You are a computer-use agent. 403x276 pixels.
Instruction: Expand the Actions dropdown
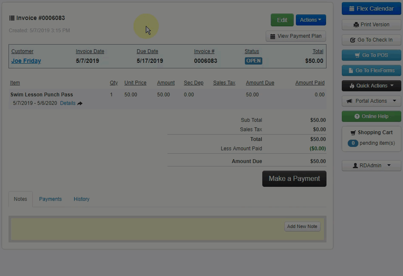pos(311,20)
